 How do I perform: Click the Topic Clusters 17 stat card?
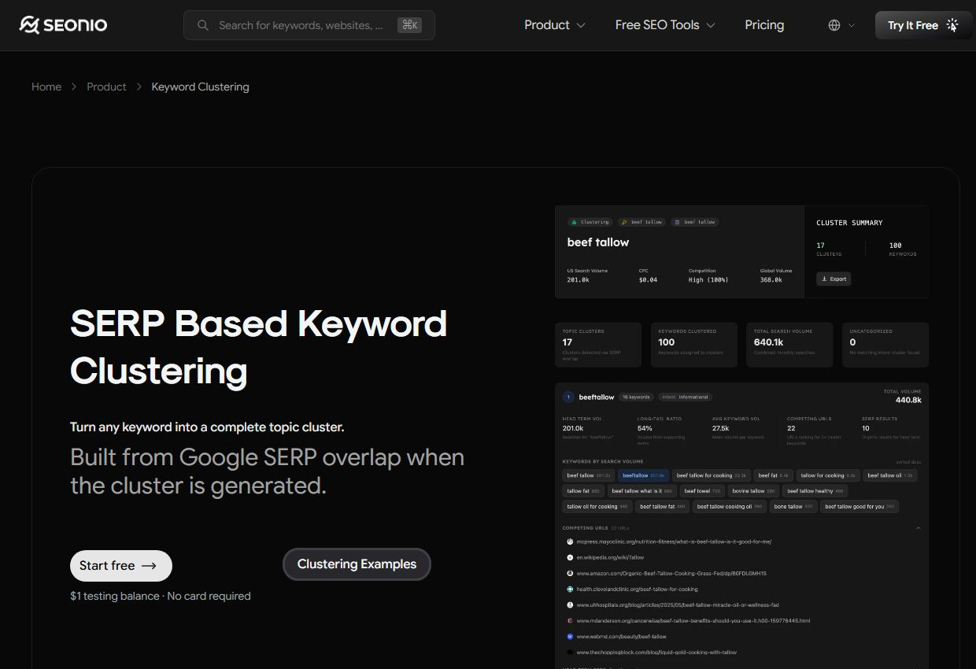point(598,345)
